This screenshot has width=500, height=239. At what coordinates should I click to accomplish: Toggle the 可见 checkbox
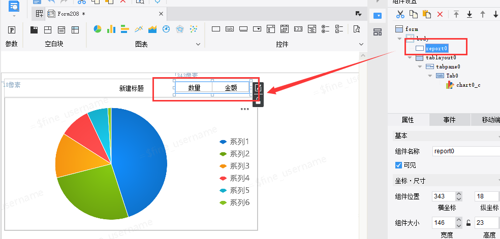coord(398,165)
